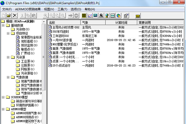
Task: Click the DOC document toolbar icon
Action: (113, 16)
